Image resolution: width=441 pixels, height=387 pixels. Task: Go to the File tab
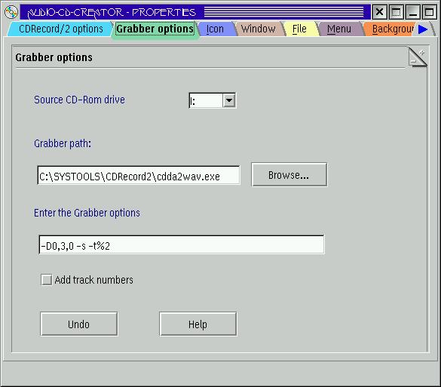(x=299, y=29)
